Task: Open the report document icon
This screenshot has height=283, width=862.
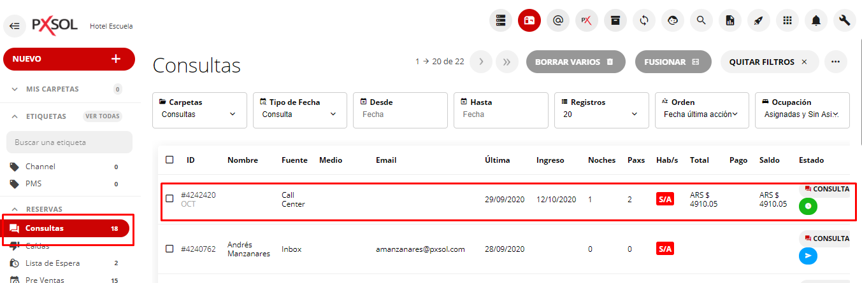Action: [x=730, y=20]
